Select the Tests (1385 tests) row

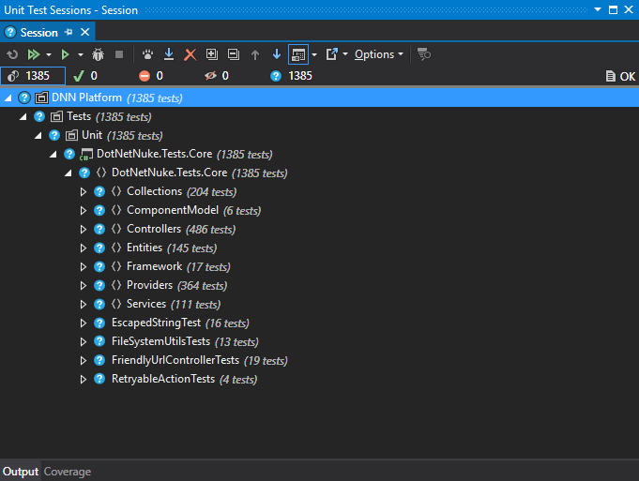pos(319,117)
